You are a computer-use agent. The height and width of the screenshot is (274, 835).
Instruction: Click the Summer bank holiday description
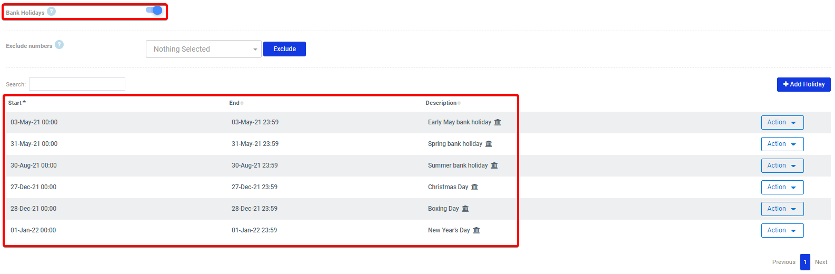[458, 165]
